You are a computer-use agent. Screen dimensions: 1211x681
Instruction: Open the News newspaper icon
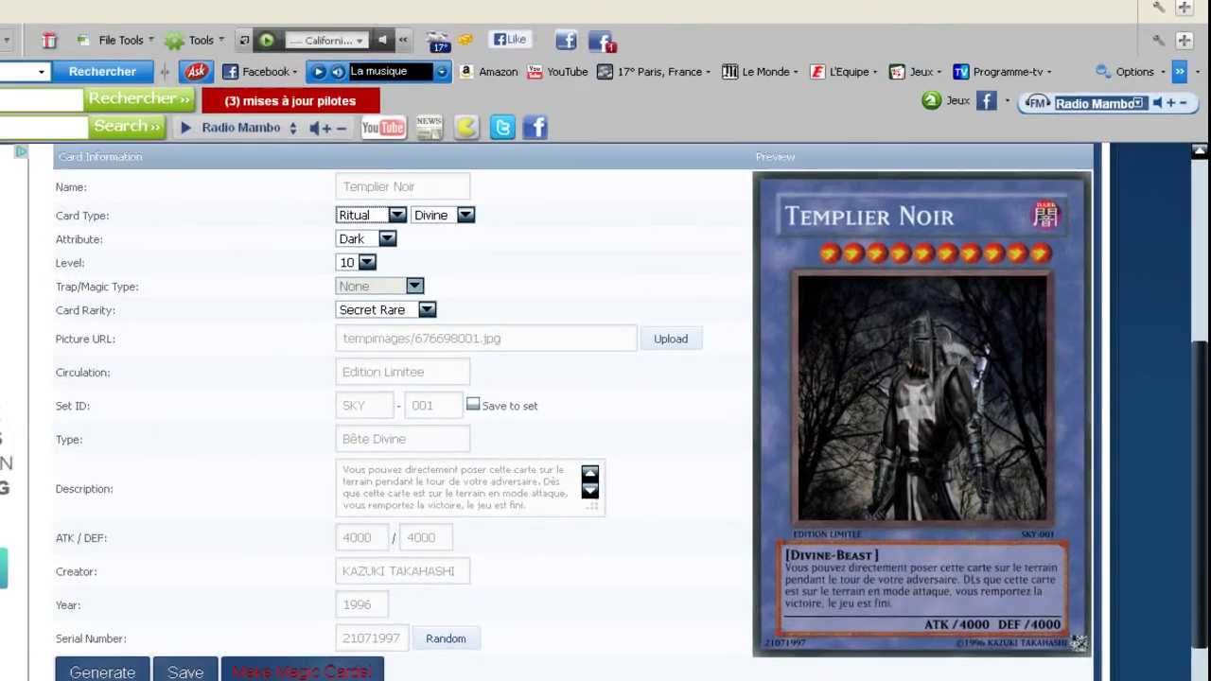(x=429, y=128)
